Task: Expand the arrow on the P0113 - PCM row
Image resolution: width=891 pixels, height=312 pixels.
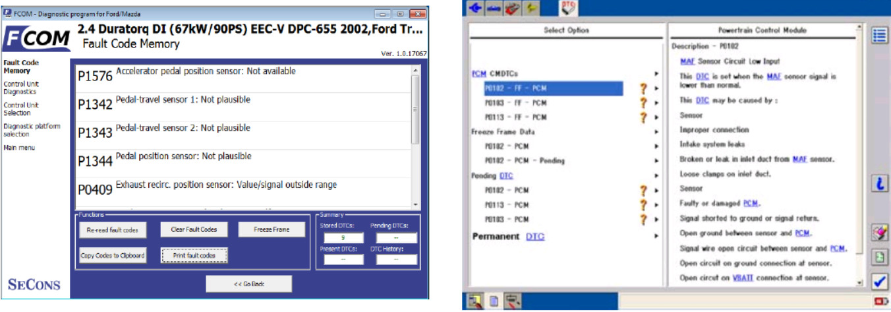Action: point(656,204)
